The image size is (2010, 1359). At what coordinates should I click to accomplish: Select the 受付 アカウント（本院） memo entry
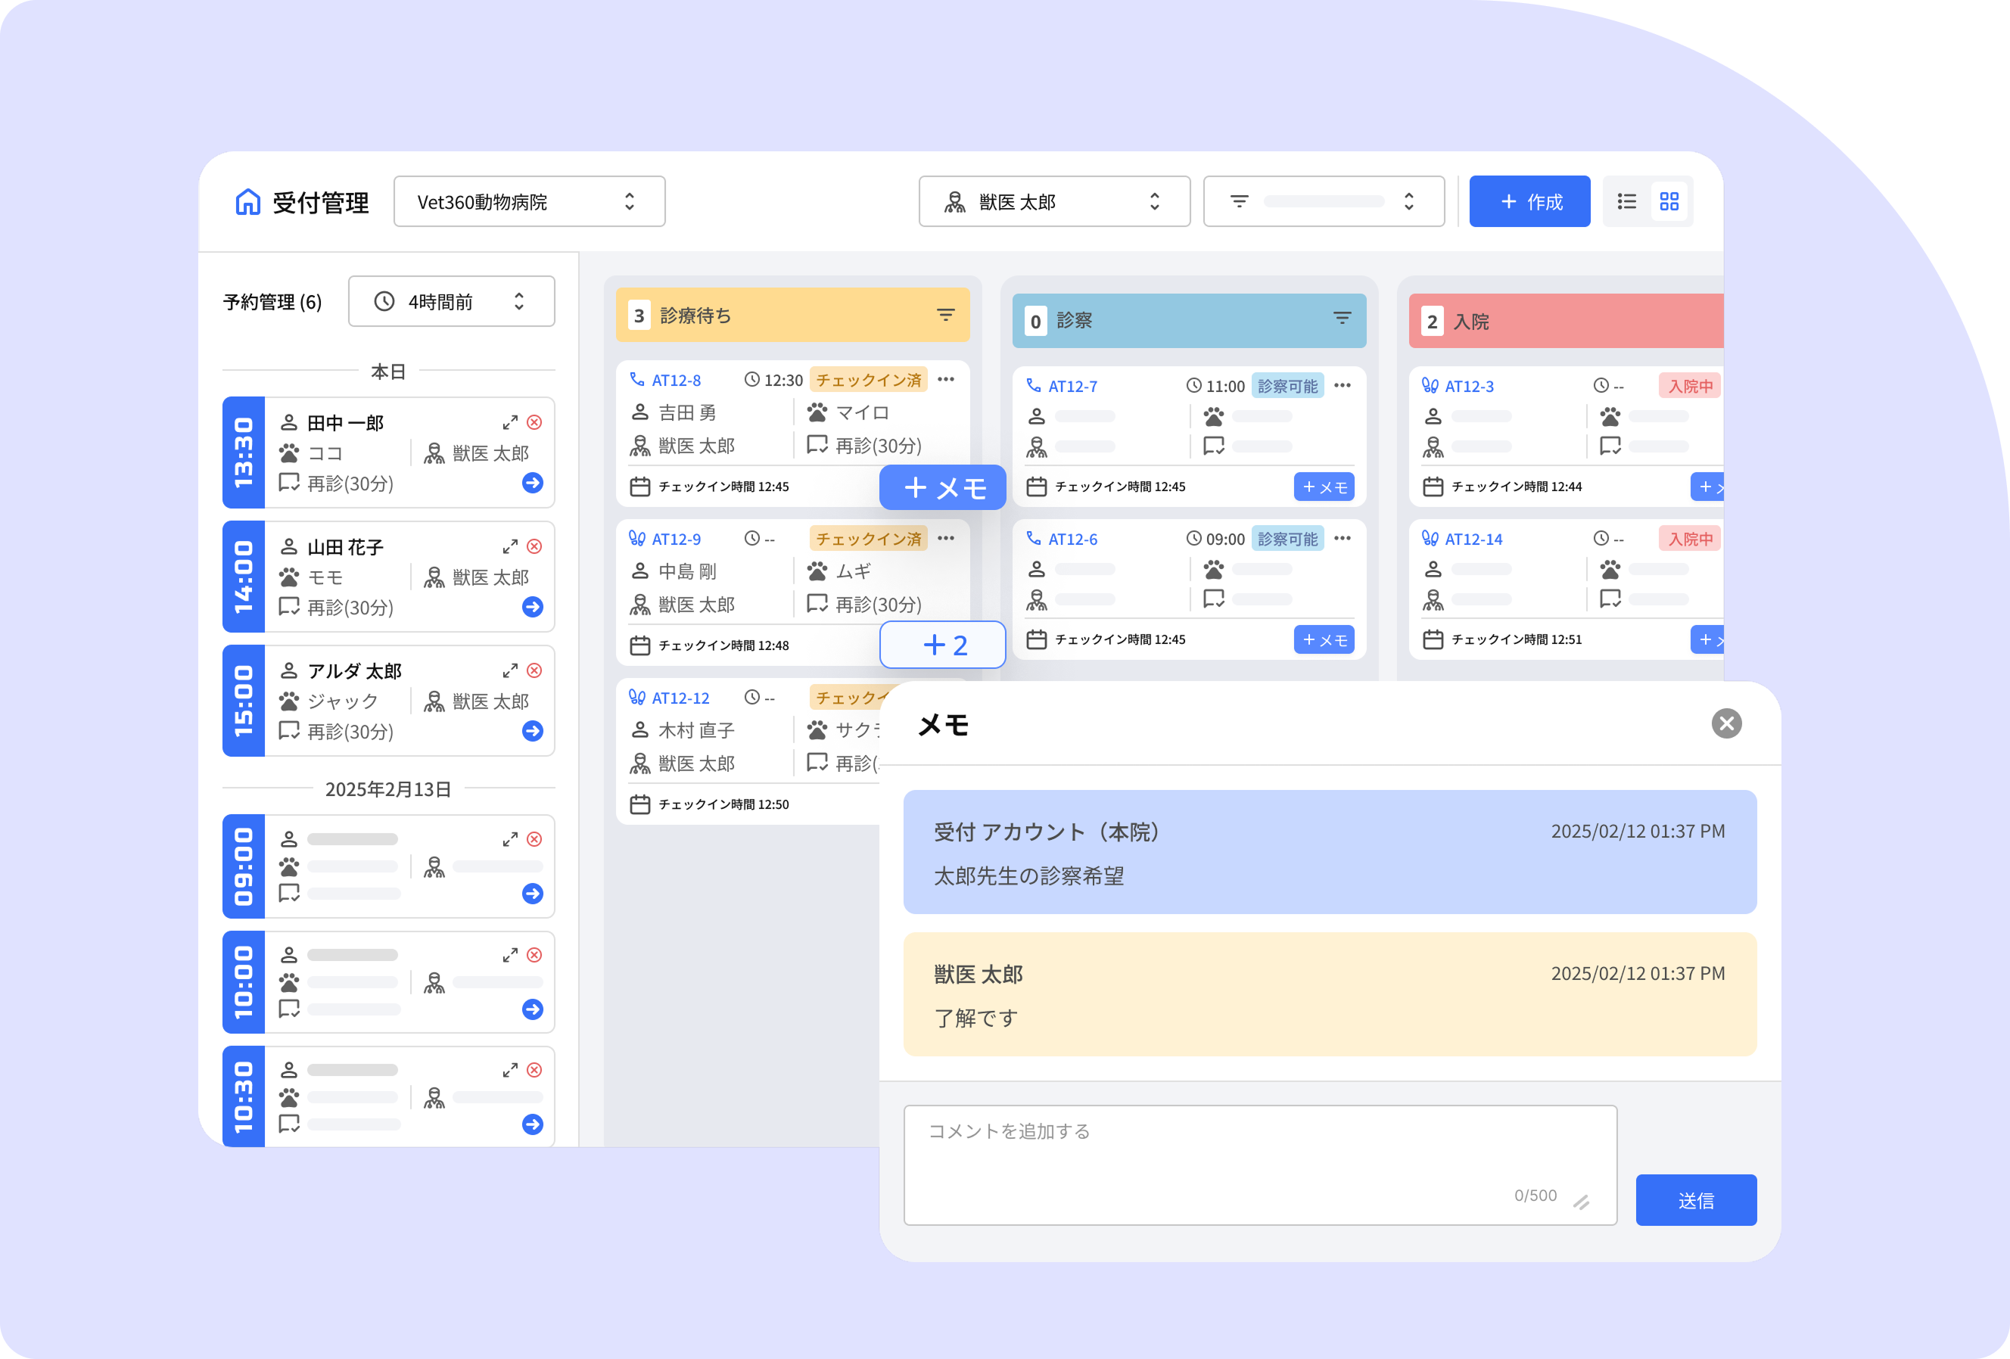[x=1330, y=851]
